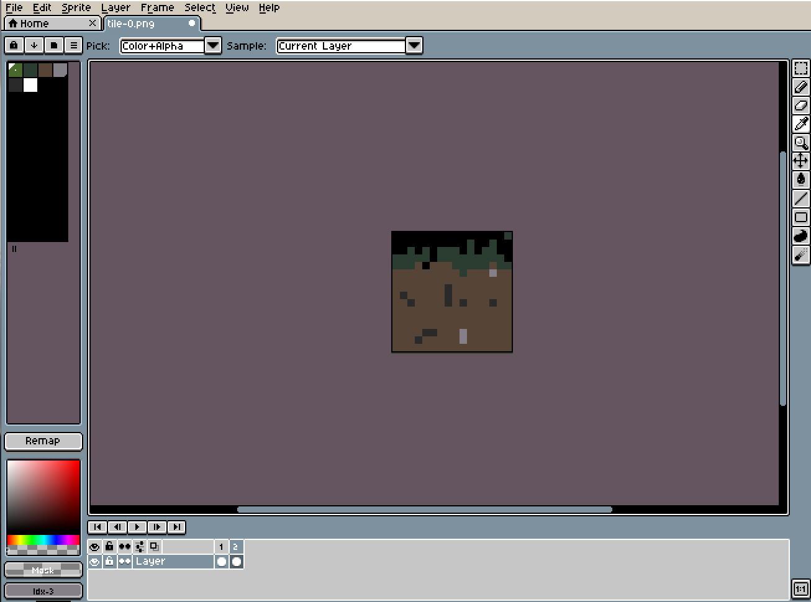This screenshot has width=811, height=602.
Task: Click the red saturation color picker area
Action: coord(43,497)
